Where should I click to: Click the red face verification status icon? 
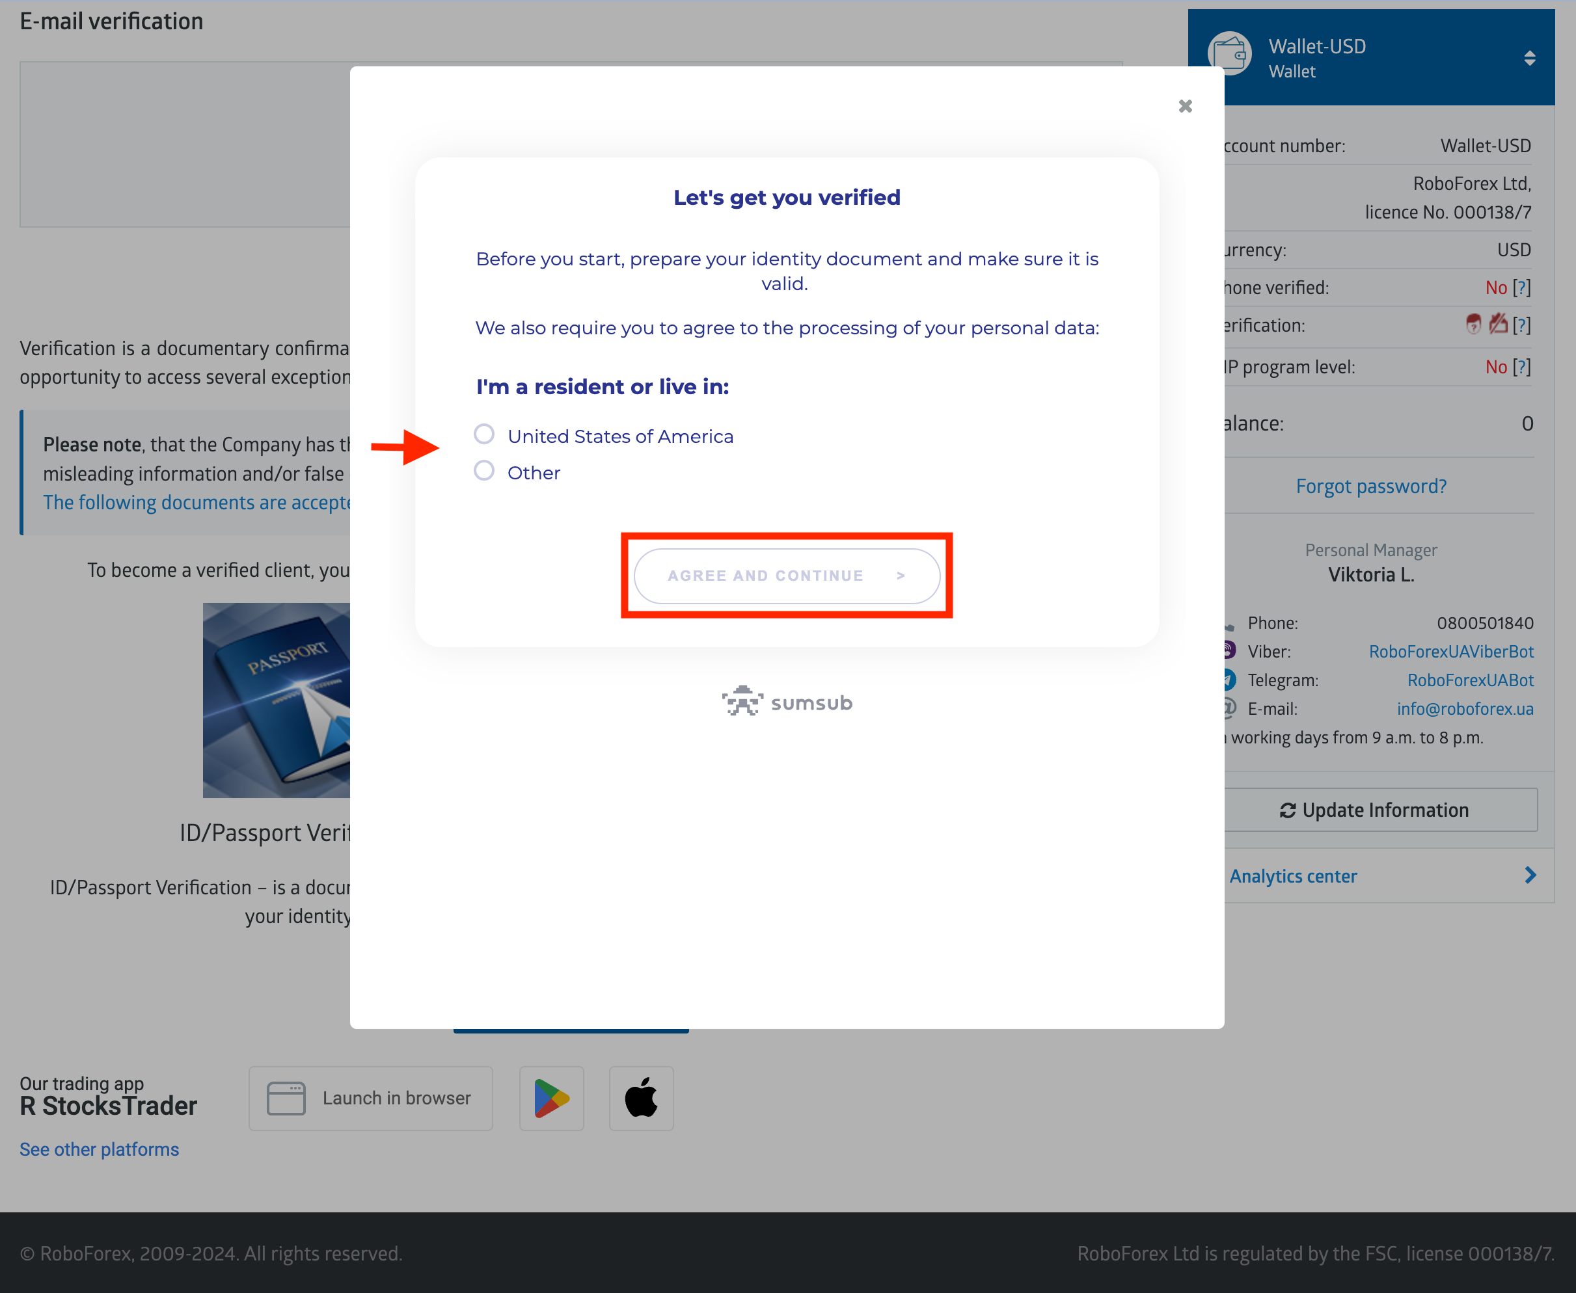point(1473,324)
